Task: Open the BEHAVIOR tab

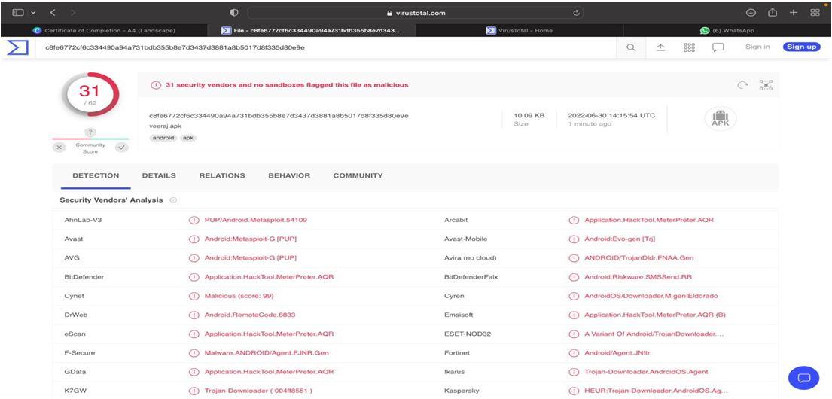Action: (289, 175)
